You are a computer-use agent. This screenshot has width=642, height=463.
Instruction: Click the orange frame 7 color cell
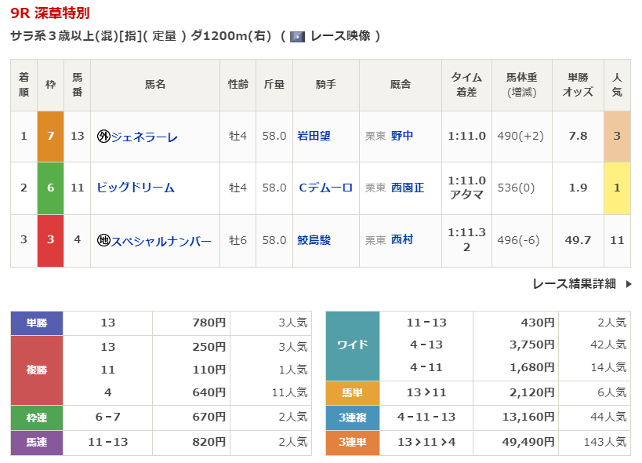[x=50, y=136]
